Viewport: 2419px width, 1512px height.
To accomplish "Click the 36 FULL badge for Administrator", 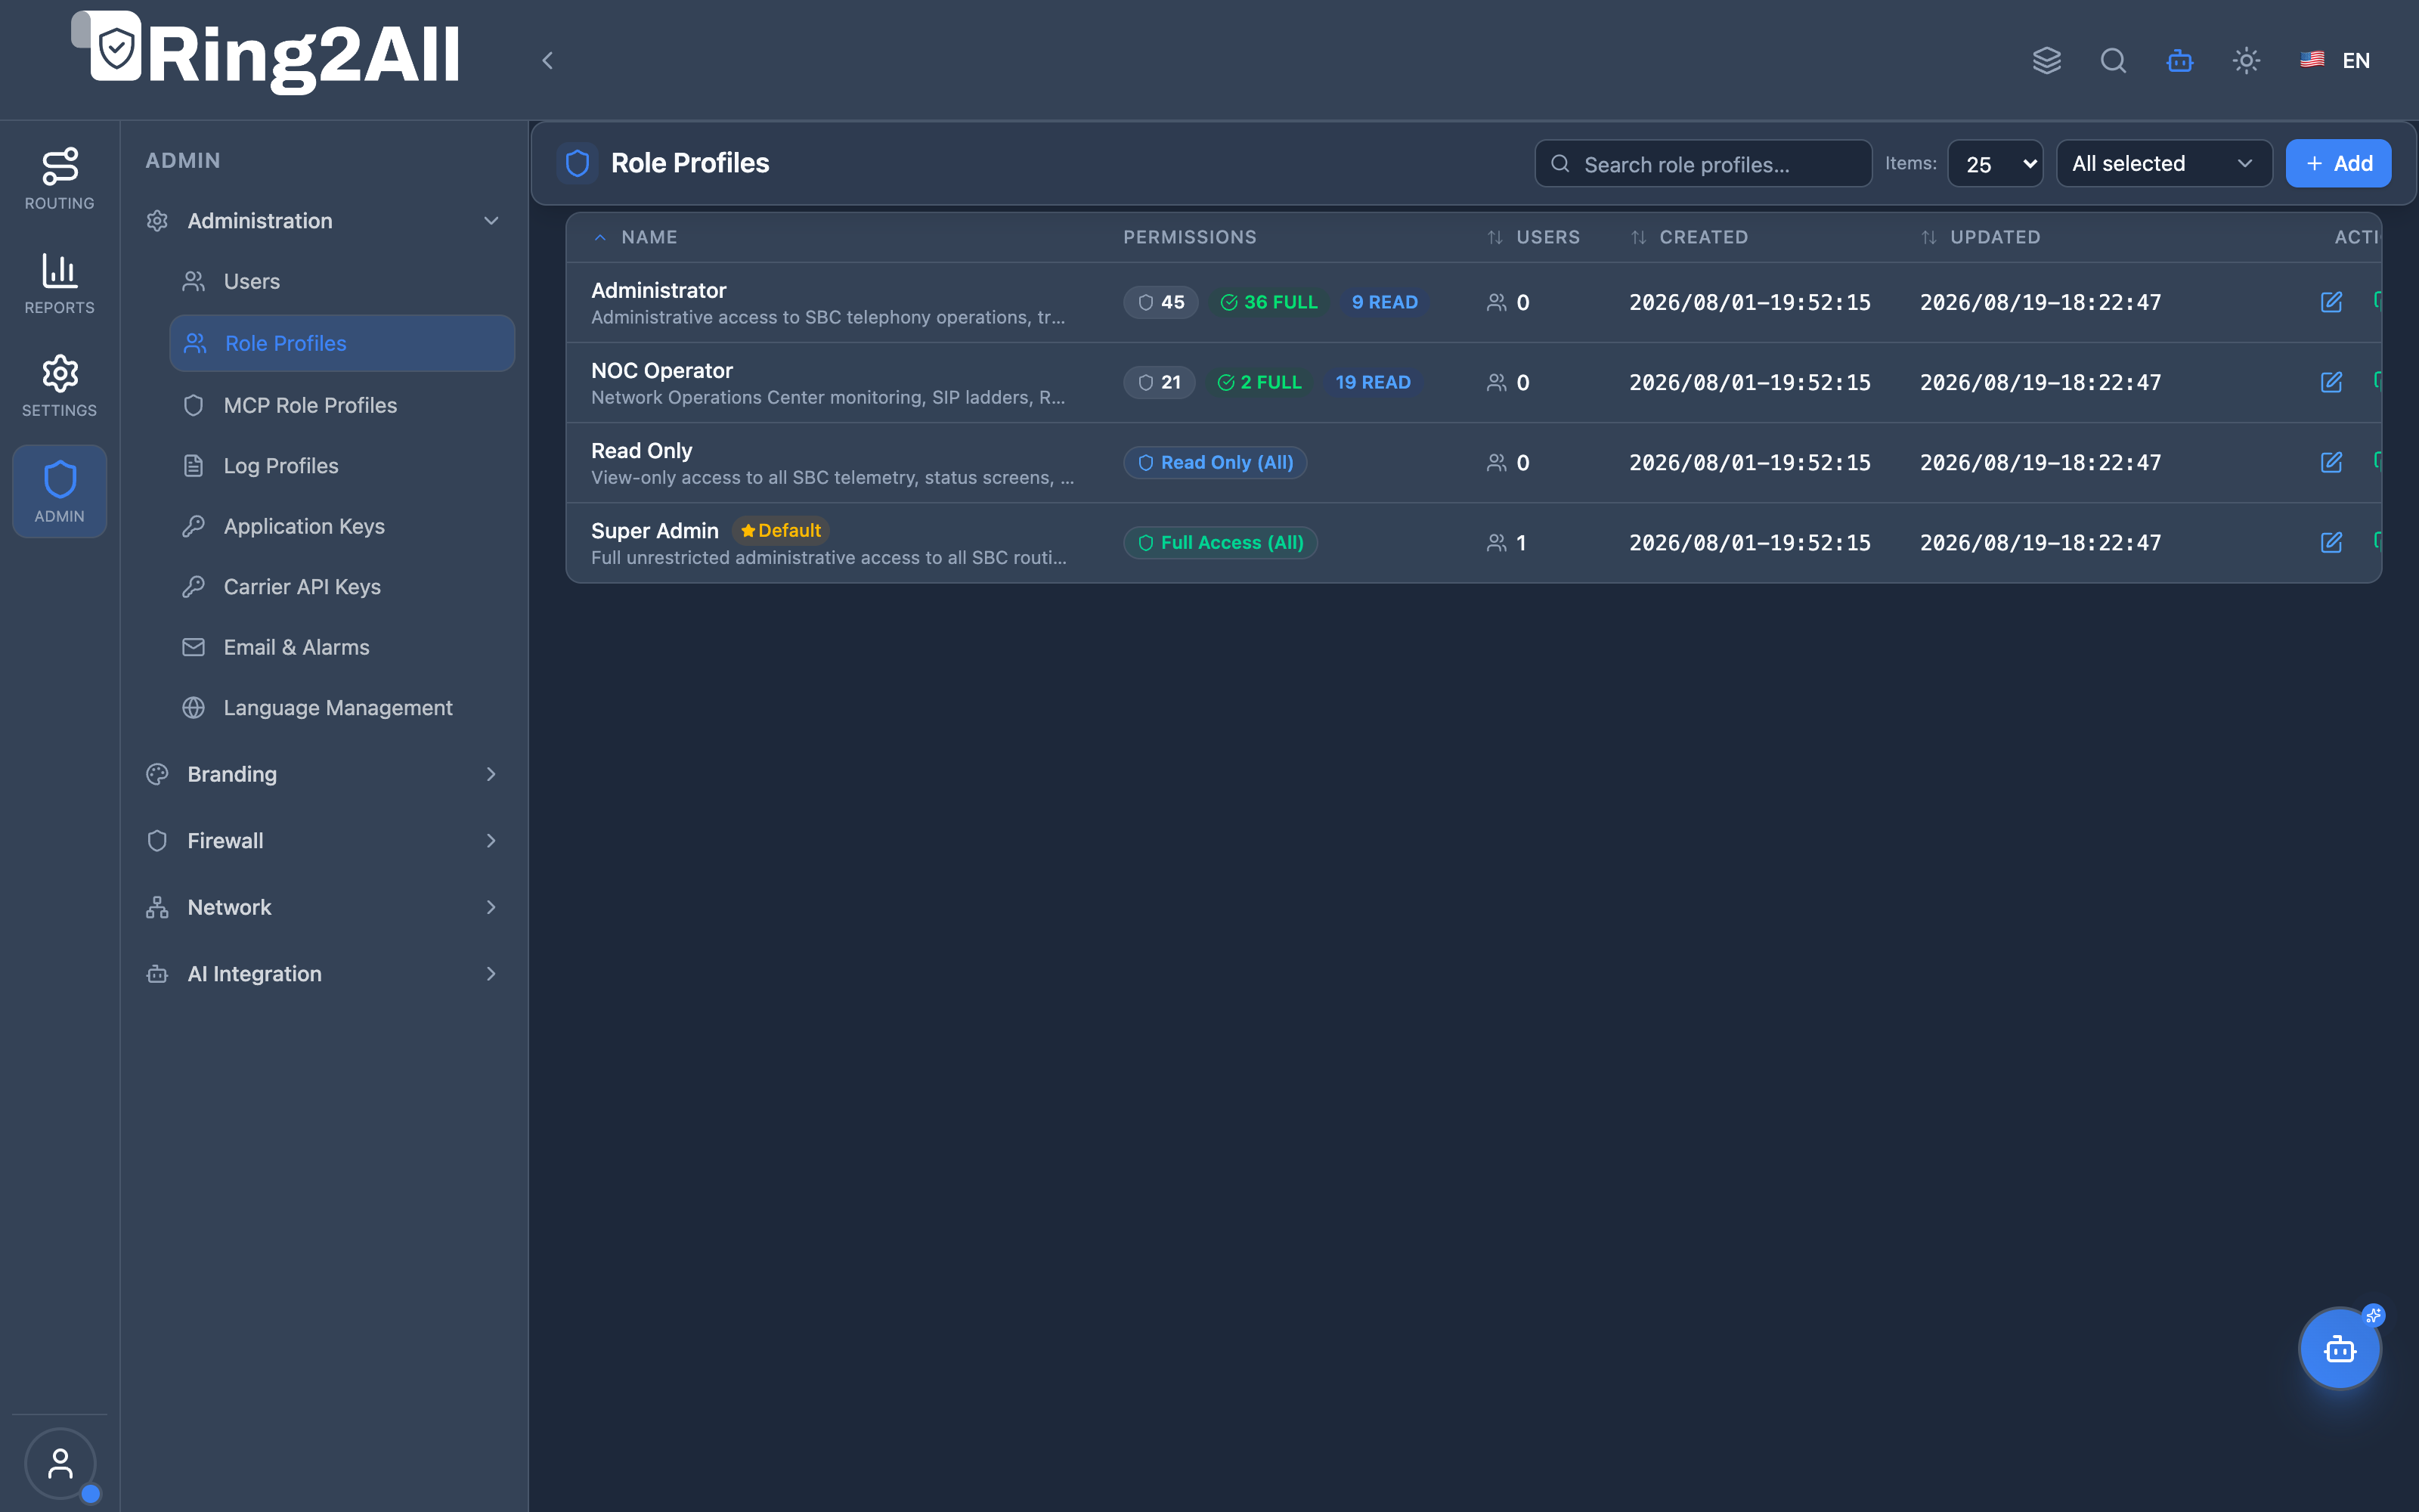I will tap(1268, 302).
